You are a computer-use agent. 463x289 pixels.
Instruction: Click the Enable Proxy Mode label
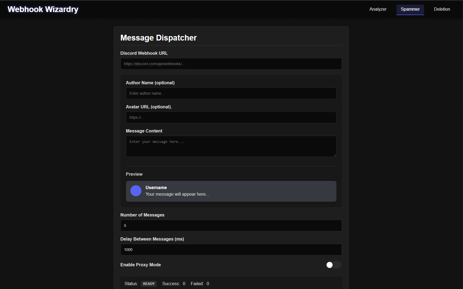[x=141, y=265]
